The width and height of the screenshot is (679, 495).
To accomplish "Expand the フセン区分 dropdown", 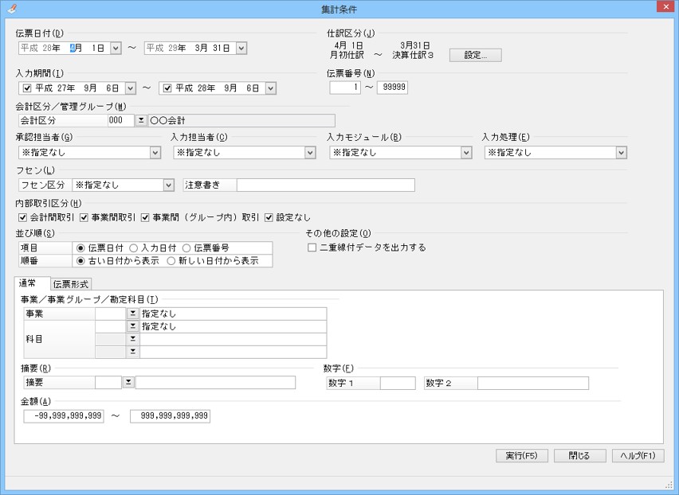I will click(x=168, y=185).
